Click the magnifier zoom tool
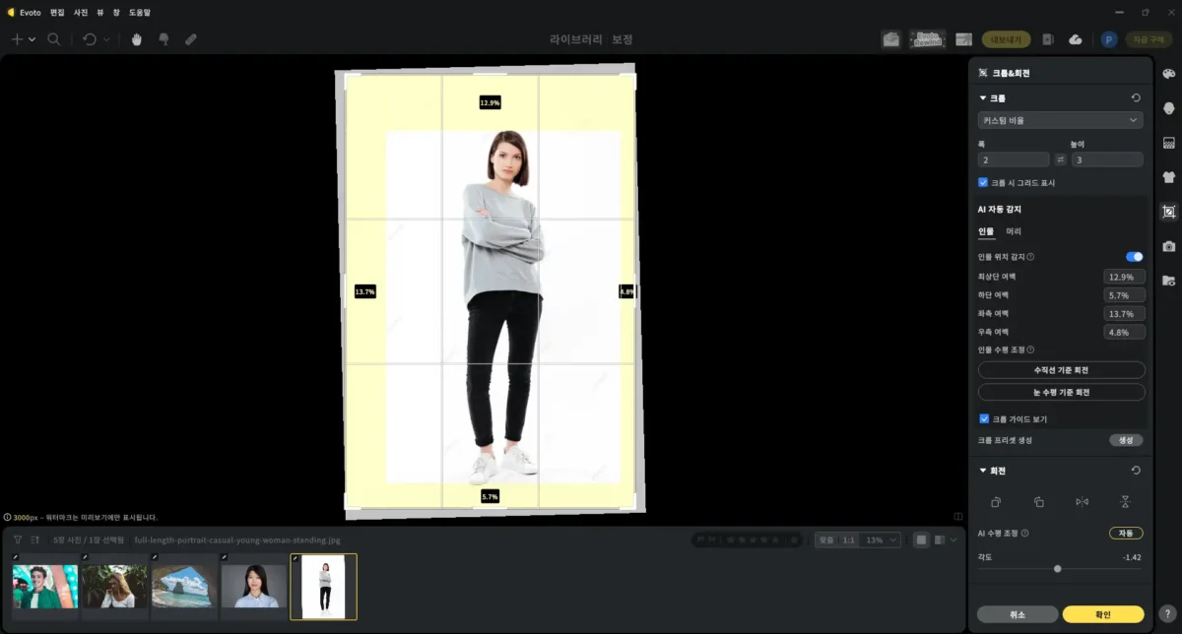This screenshot has height=634, width=1182. coord(54,39)
